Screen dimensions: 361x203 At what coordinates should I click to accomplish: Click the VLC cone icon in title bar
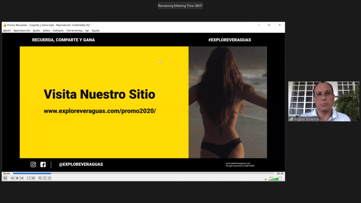click(x=5, y=25)
